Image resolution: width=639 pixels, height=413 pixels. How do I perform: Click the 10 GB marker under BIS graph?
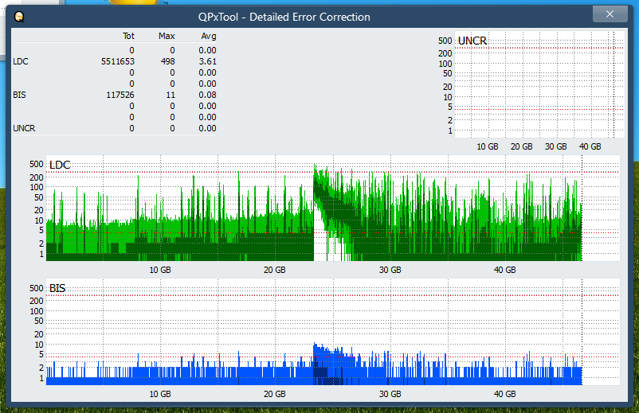click(x=160, y=394)
